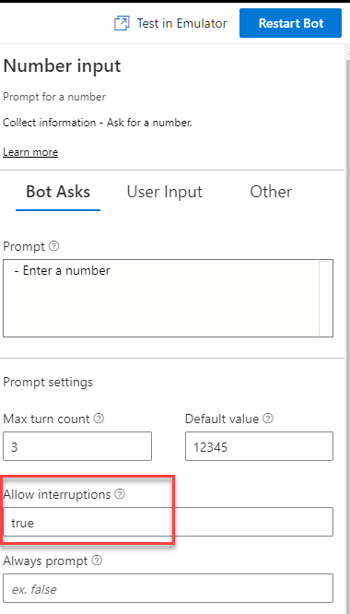
Task: Focus the Allow interruptions field
Action: (168, 522)
